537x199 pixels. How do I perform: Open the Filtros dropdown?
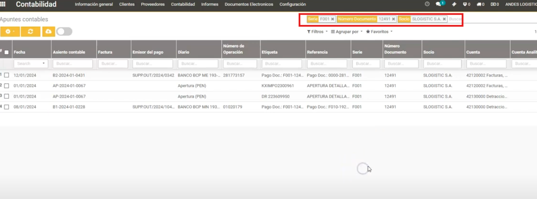(x=317, y=32)
